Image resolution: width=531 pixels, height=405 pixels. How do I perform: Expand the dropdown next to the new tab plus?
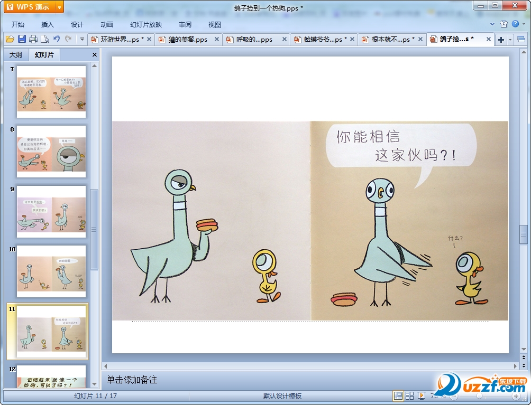(x=510, y=40)
